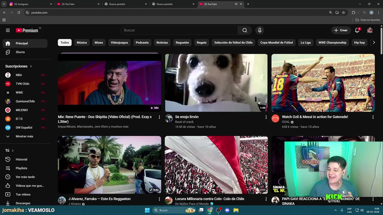
Task: Play Ozil & Messi Gatorade thumbnail
Action: [323, 83]
